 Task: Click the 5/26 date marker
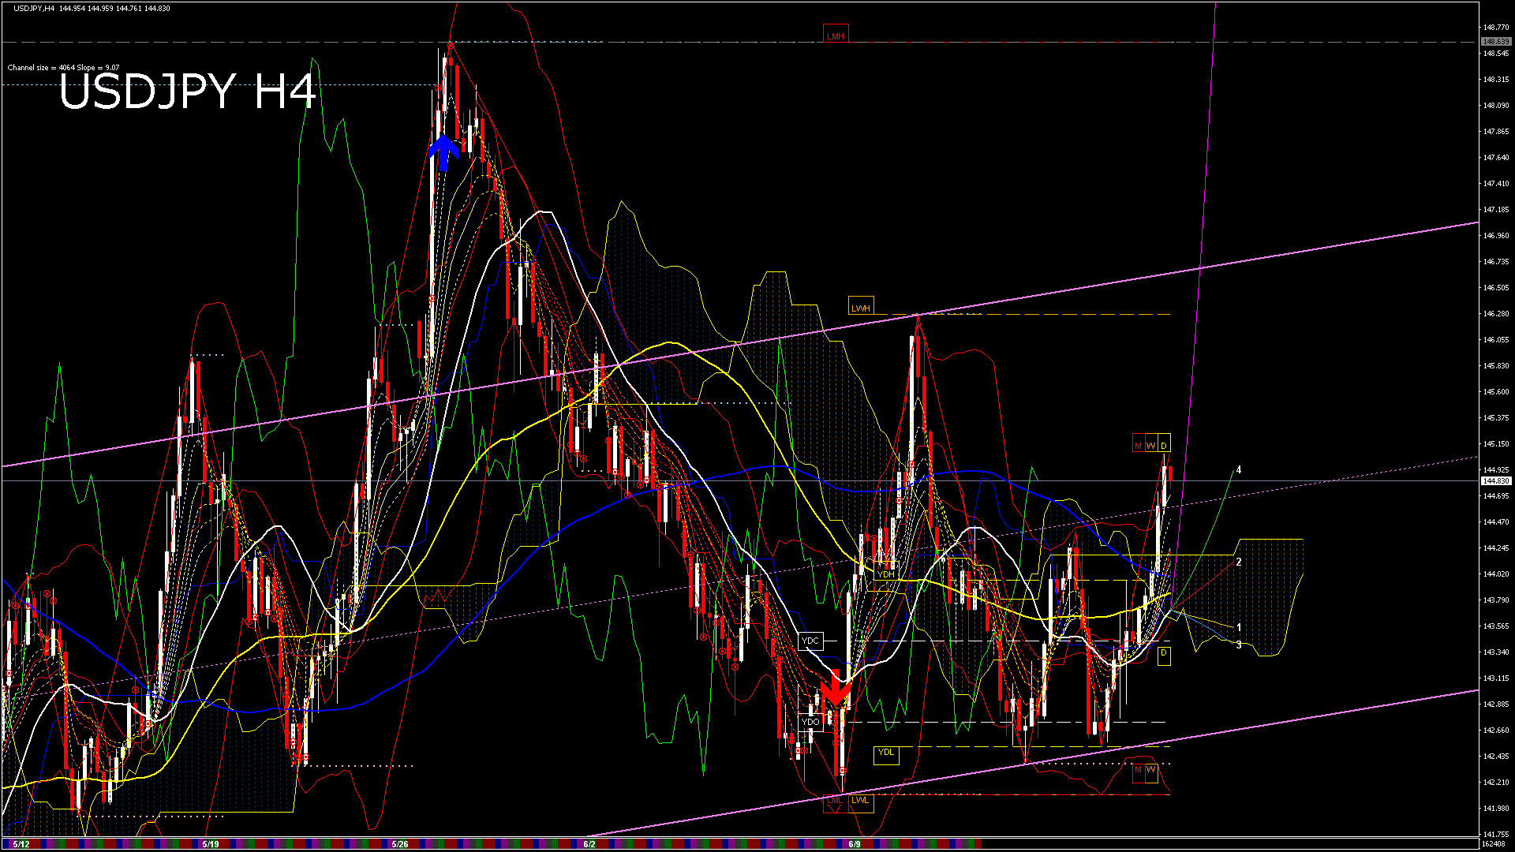(400, 844)
